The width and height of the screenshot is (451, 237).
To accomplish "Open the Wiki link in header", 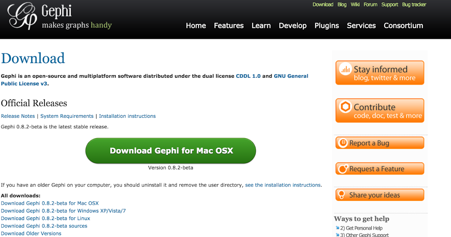I will [355, 5].
